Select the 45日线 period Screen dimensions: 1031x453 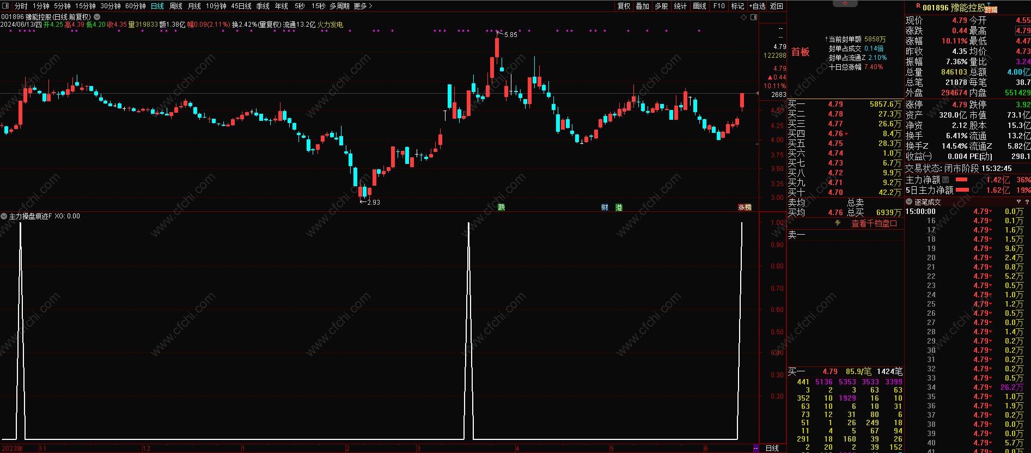(x=241, y=6)
